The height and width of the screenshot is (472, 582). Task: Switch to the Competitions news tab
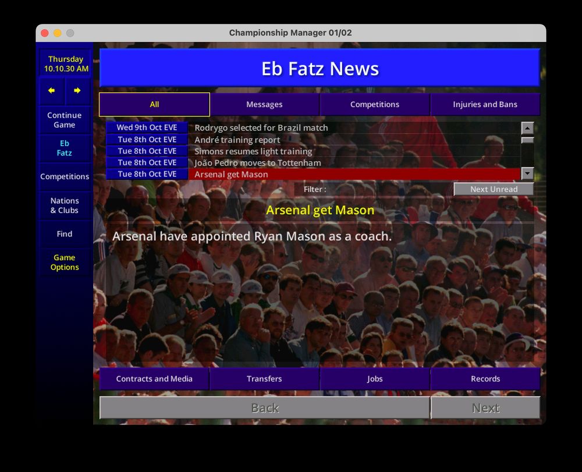[374, 105]
